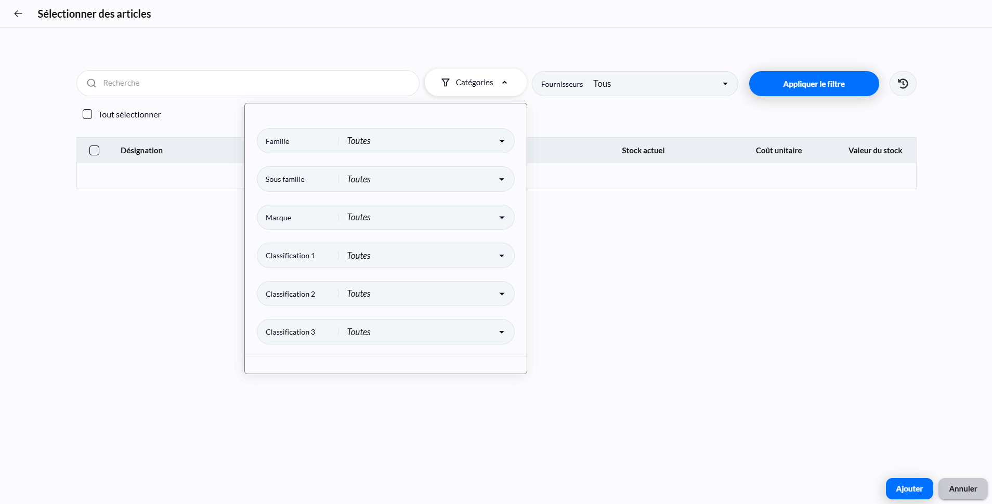Open the Classification 2 dropdown
The width and height of the screenshot is (992, 504).
coord(385,294)
